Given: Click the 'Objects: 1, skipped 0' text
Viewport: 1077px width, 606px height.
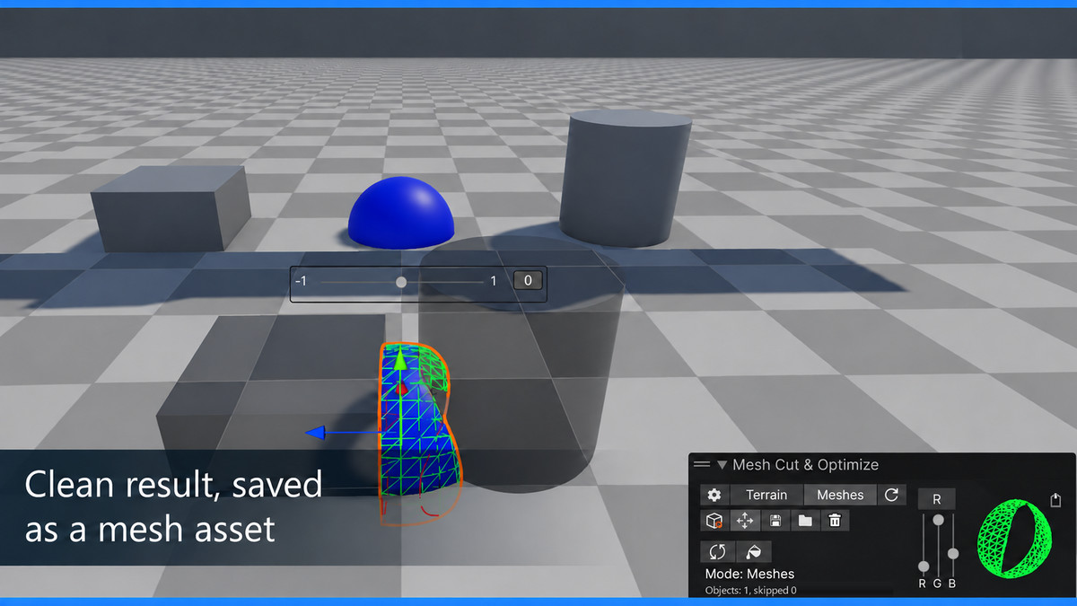Looking at the screenshot, I should coord(751,590).
